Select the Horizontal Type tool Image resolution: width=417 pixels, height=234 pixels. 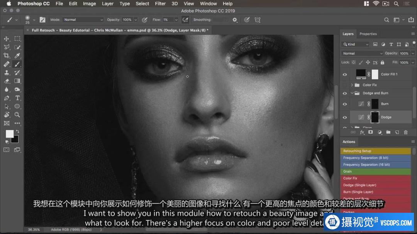(17, 98)
